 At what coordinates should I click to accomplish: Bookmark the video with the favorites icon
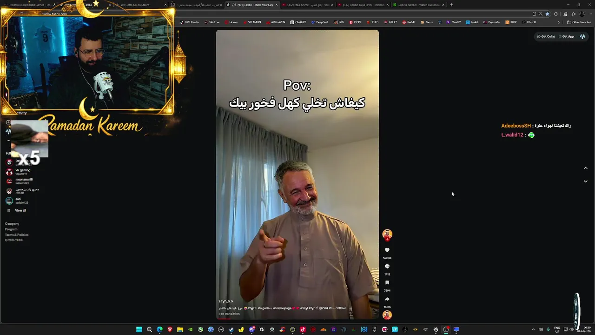pos(387,283)
